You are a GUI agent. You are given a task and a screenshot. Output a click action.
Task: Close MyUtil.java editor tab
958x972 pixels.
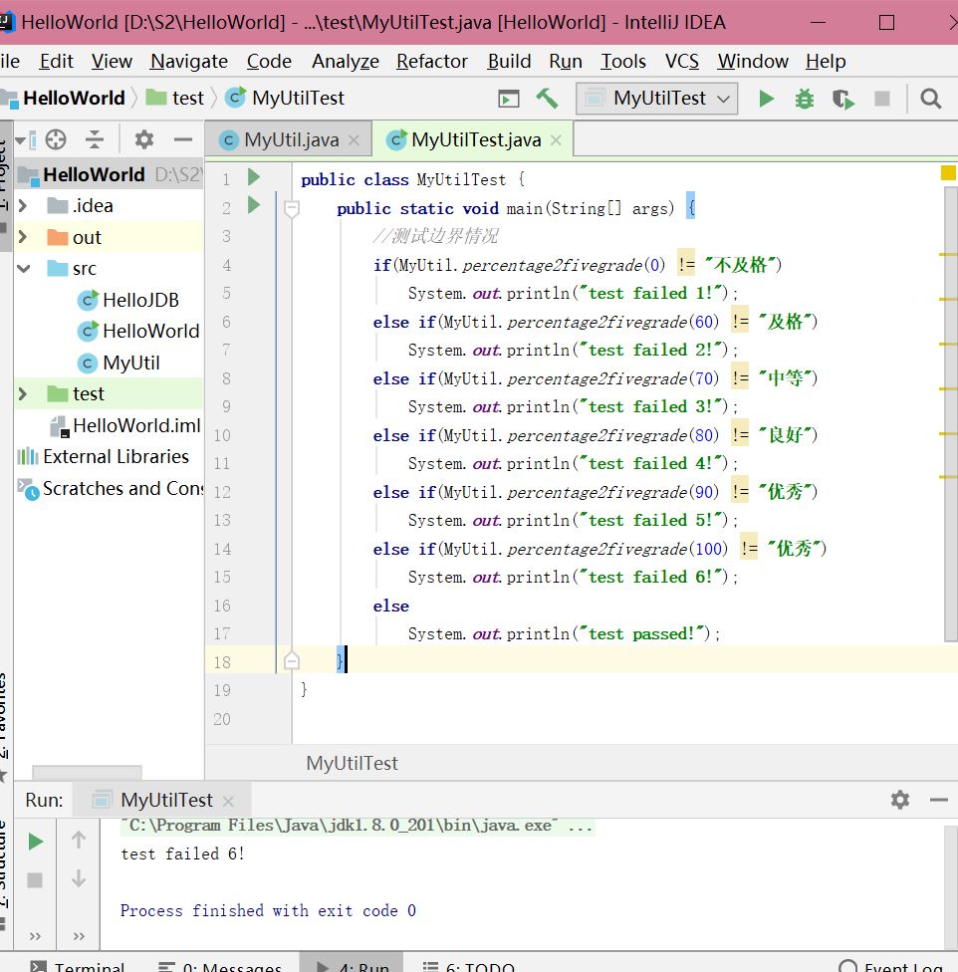(x=354, y=140)
